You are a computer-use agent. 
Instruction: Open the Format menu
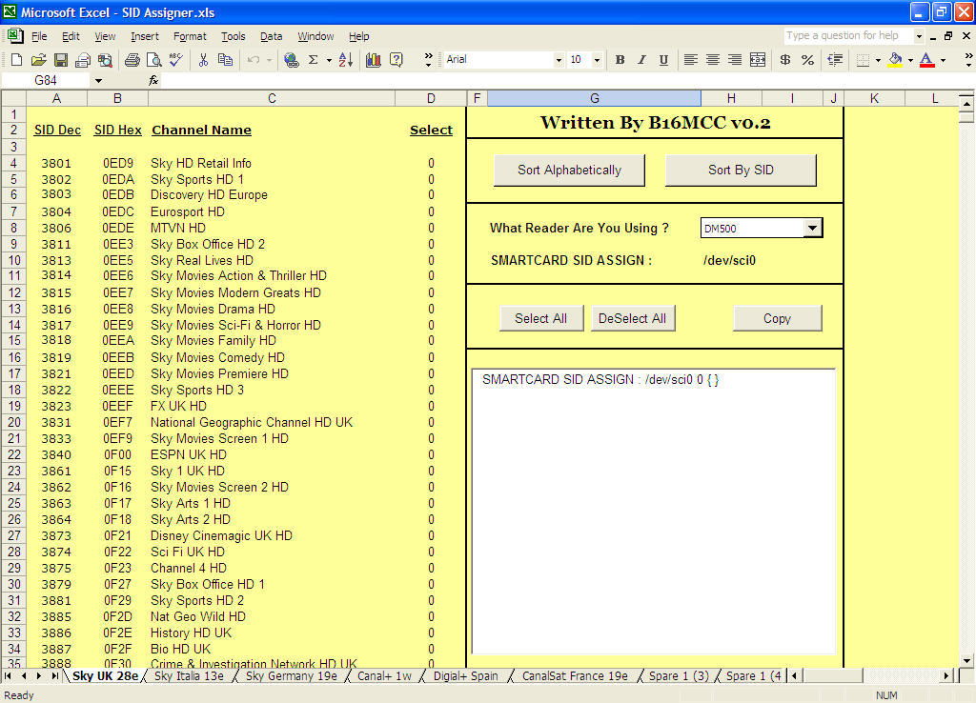click(x=190, y=36)
